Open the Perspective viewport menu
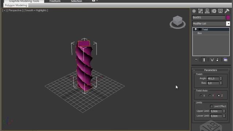 click(x=15, y=11)
